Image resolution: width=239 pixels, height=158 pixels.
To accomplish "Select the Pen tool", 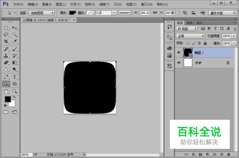I will [6, 77].
